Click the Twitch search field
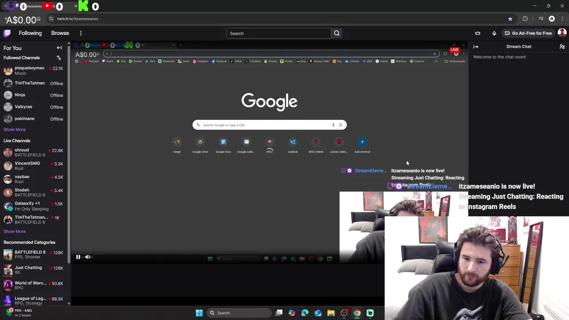Viewport: 569px width, 320px height. [279, 33]
